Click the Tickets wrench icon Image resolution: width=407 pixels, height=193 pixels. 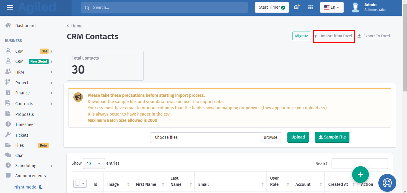tap(8, 135)
